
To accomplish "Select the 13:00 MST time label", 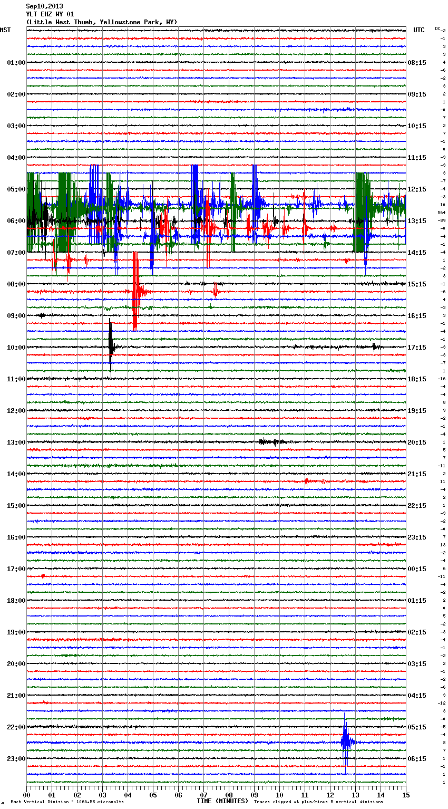I will click(16, 442).
